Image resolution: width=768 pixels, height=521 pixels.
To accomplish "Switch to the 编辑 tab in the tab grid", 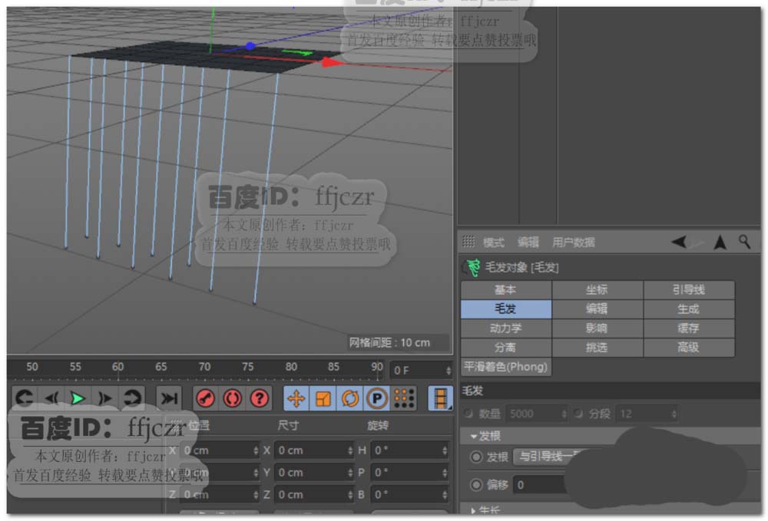I will point(597,308).
